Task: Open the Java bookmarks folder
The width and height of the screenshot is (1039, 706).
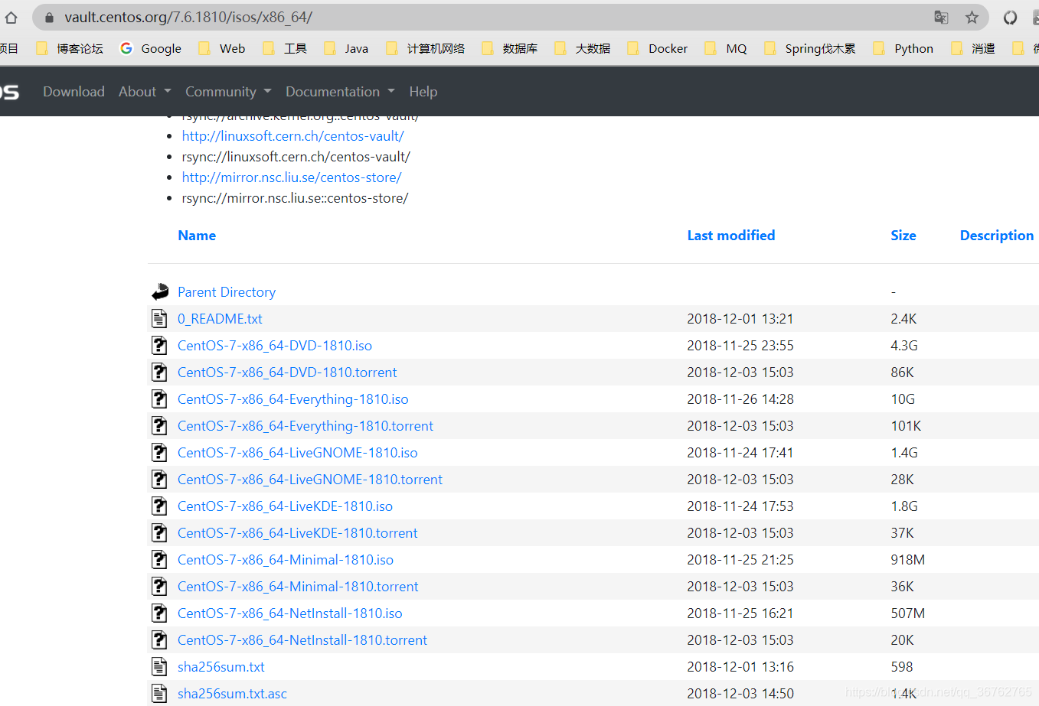Action: click(346, 48)
